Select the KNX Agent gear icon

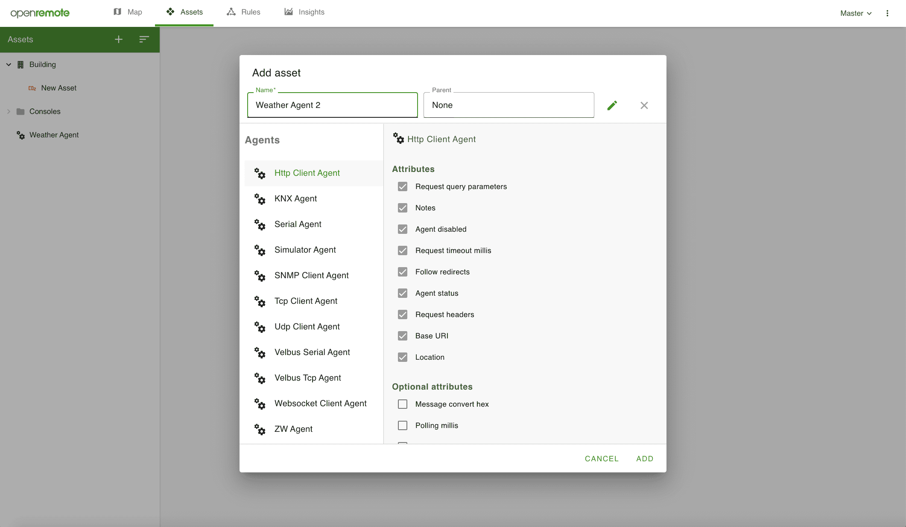coord(260,199)
